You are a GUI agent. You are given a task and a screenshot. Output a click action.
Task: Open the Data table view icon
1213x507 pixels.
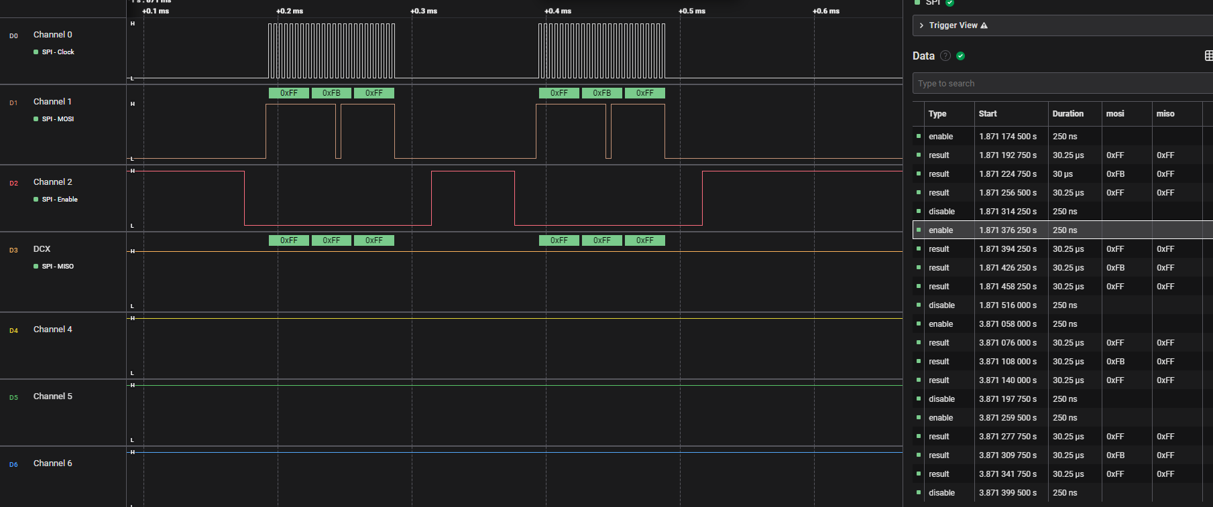pos(1208,56)
